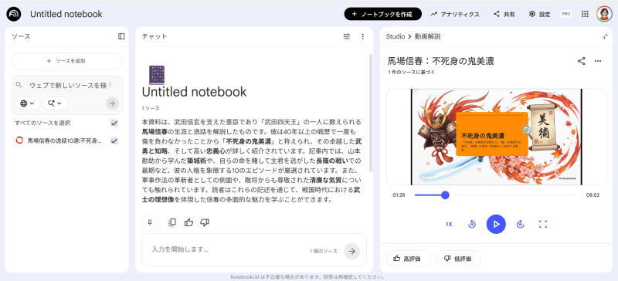Click the red source status icon

pyautogui.click(x=19, y=140)
